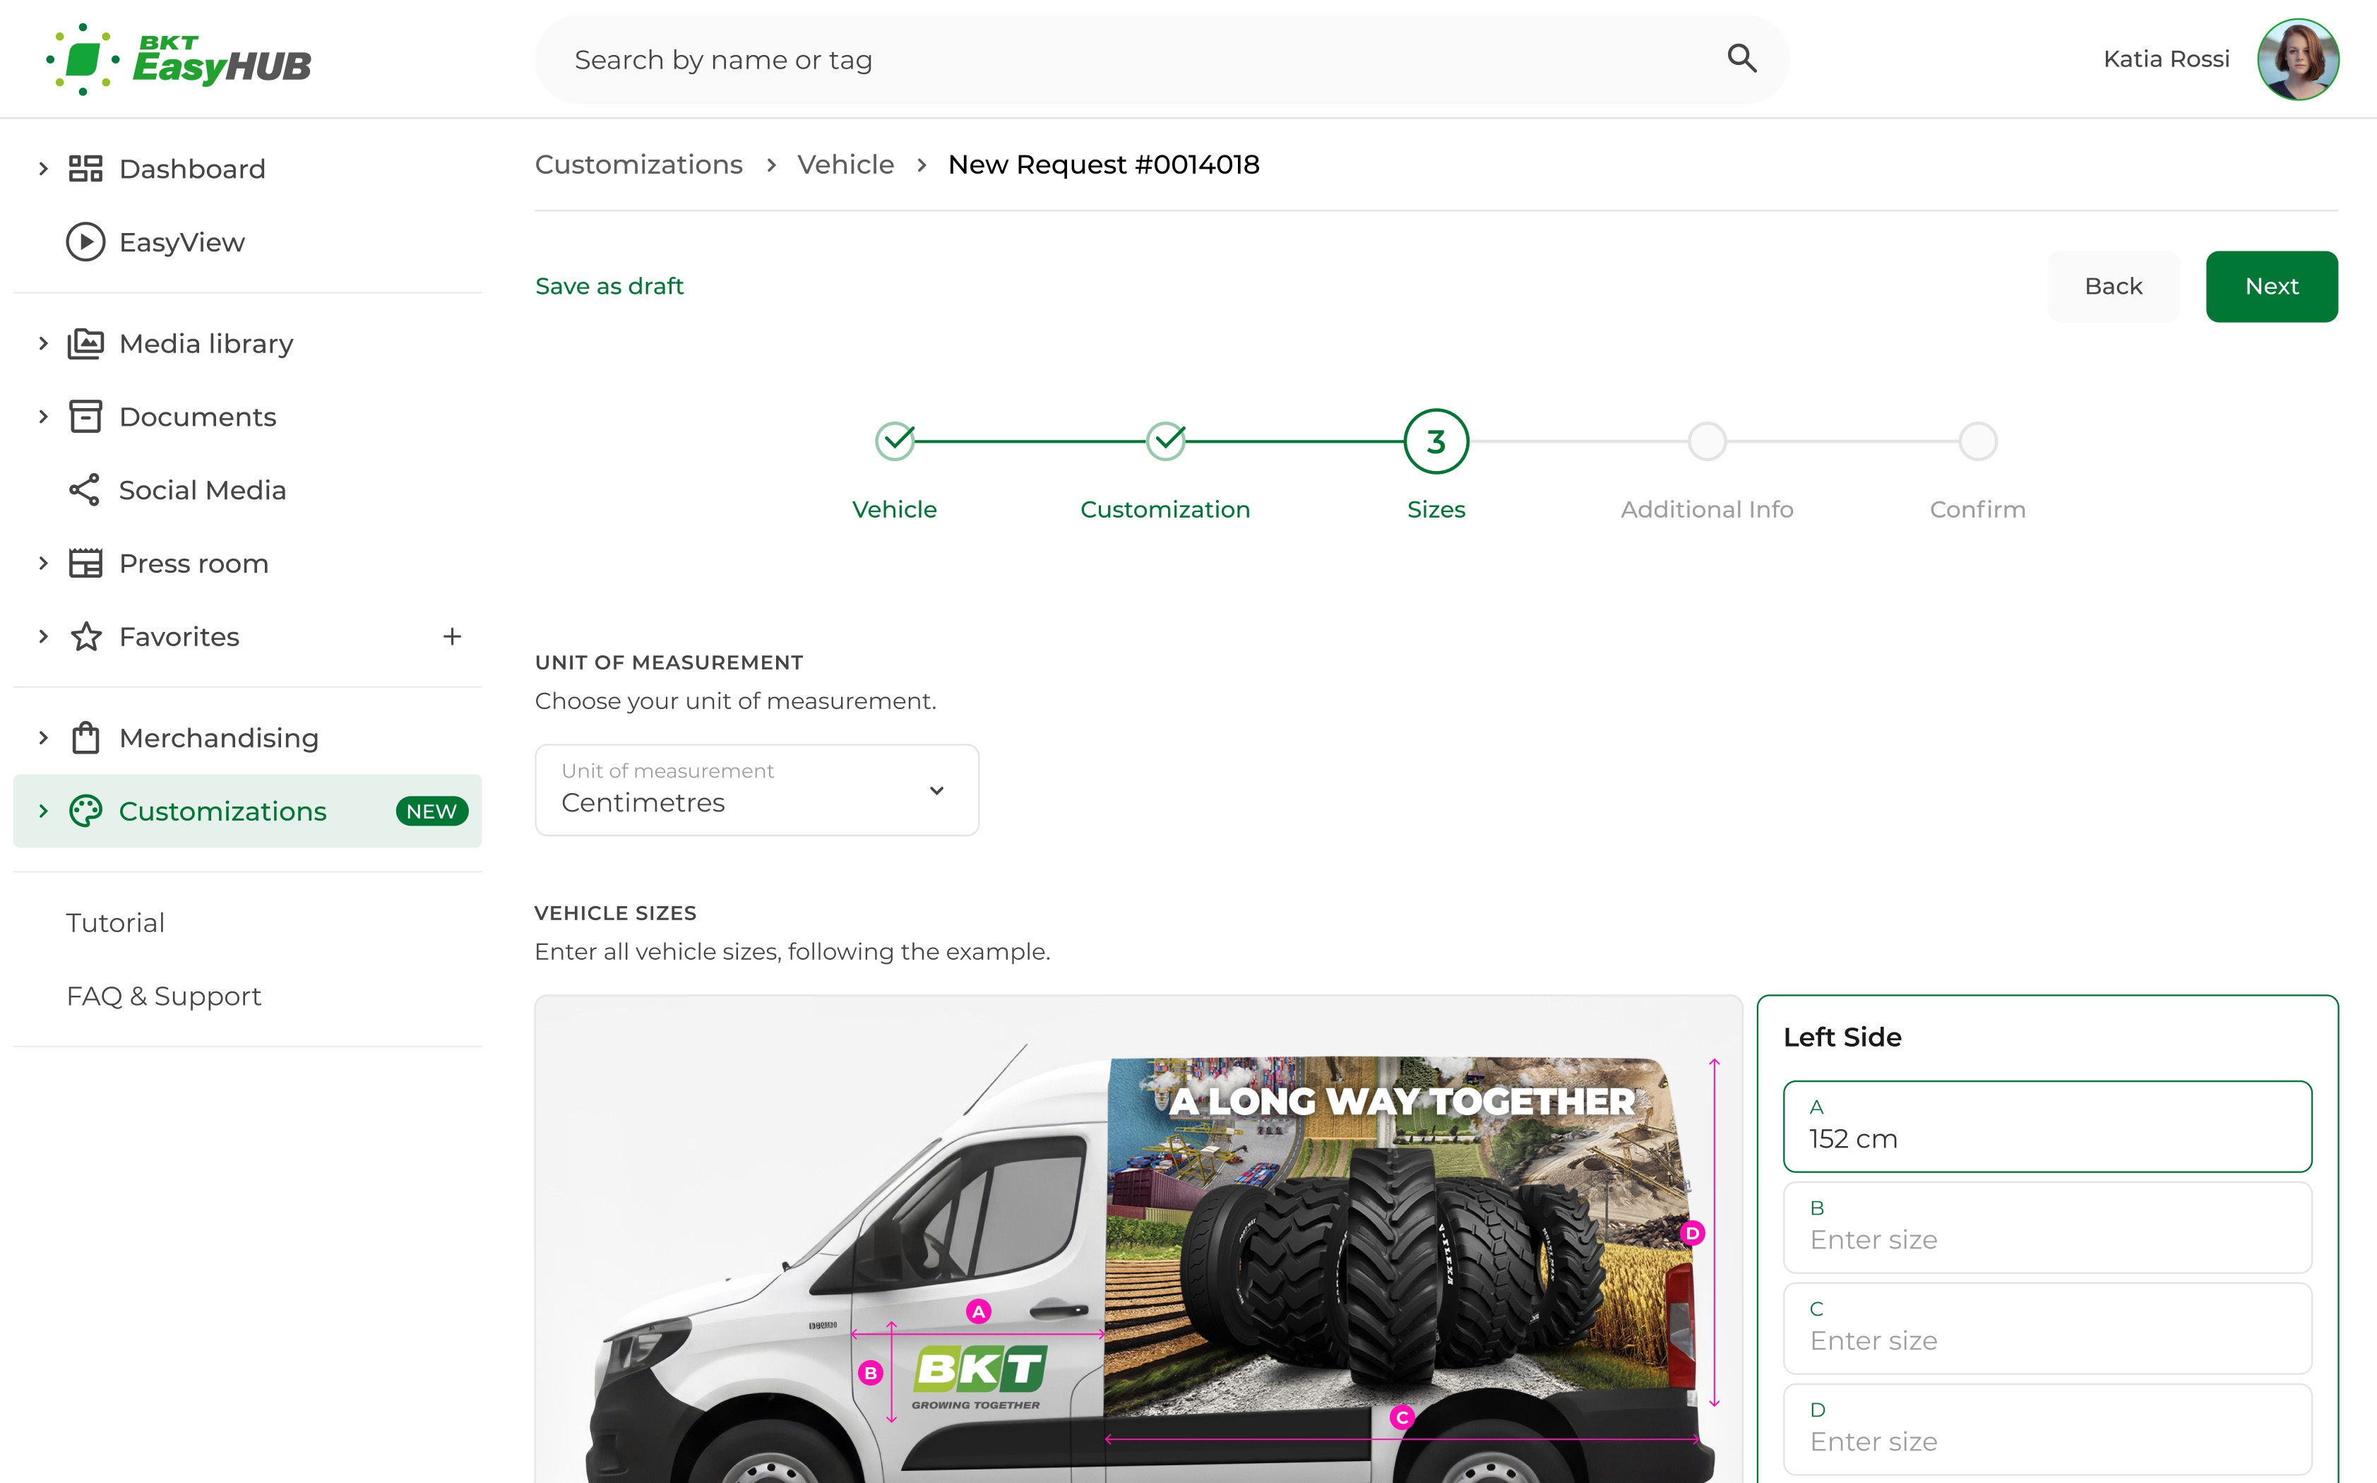The height and width of the screenshot is (1483, 2377).
Task: Click the step 3 Sizes circle
Action: pyautogui.click(x=1436, y=441)
